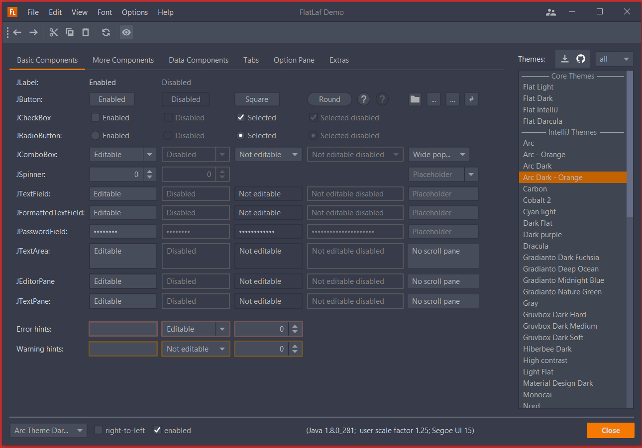Click the Cut scissors icon
The image size is (642, 448).
click(x=54, y=32)
